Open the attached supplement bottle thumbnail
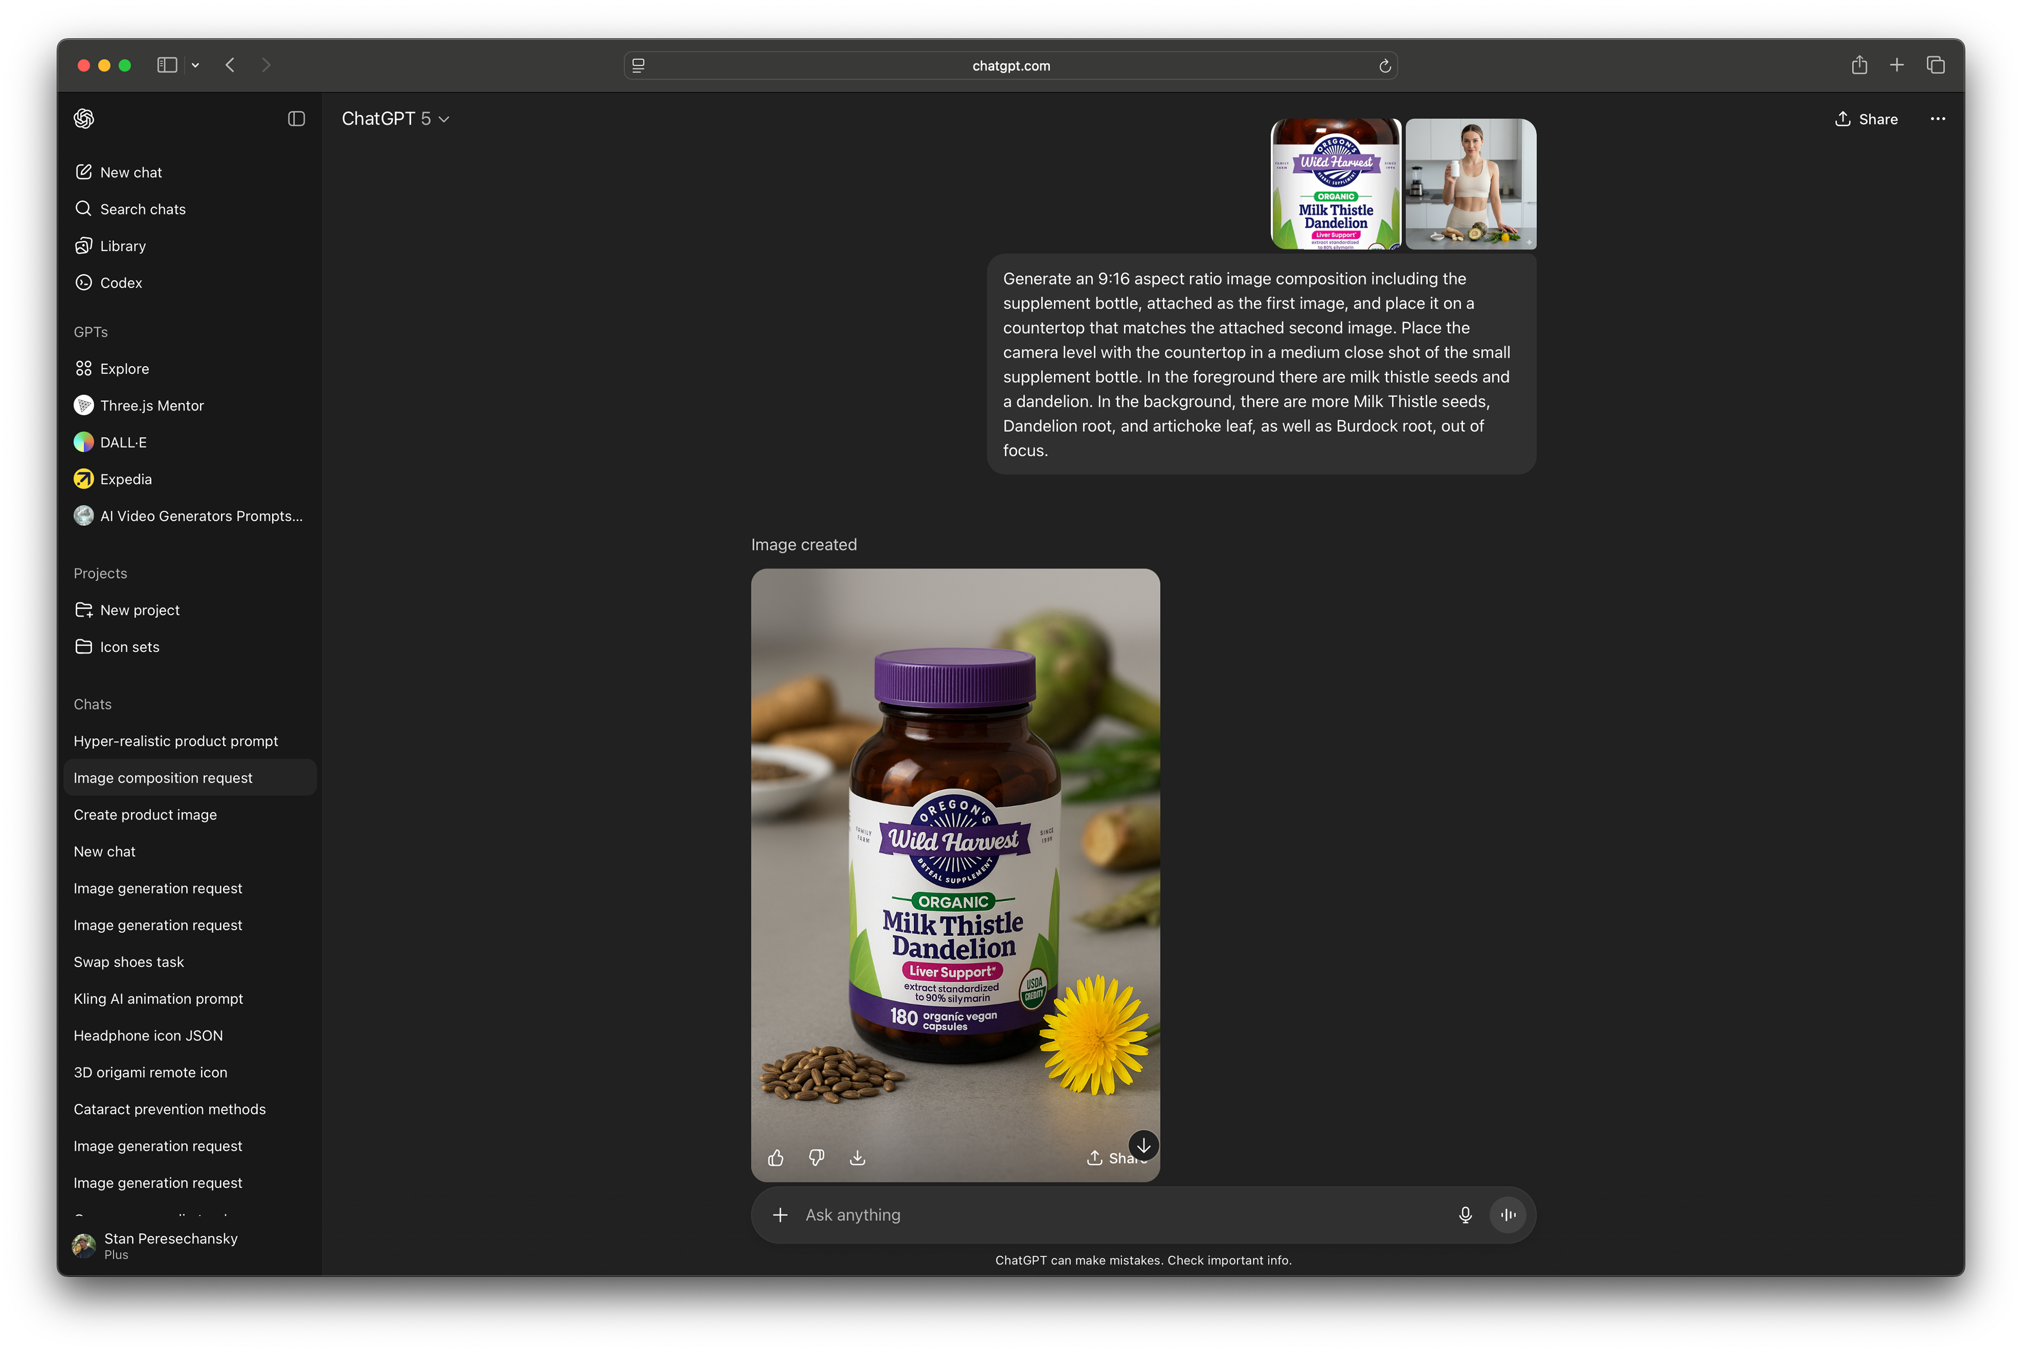 1336,184
